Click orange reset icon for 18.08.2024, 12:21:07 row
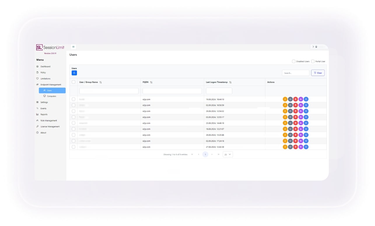This screenshot has width=375, height=226. coord(285,129)
